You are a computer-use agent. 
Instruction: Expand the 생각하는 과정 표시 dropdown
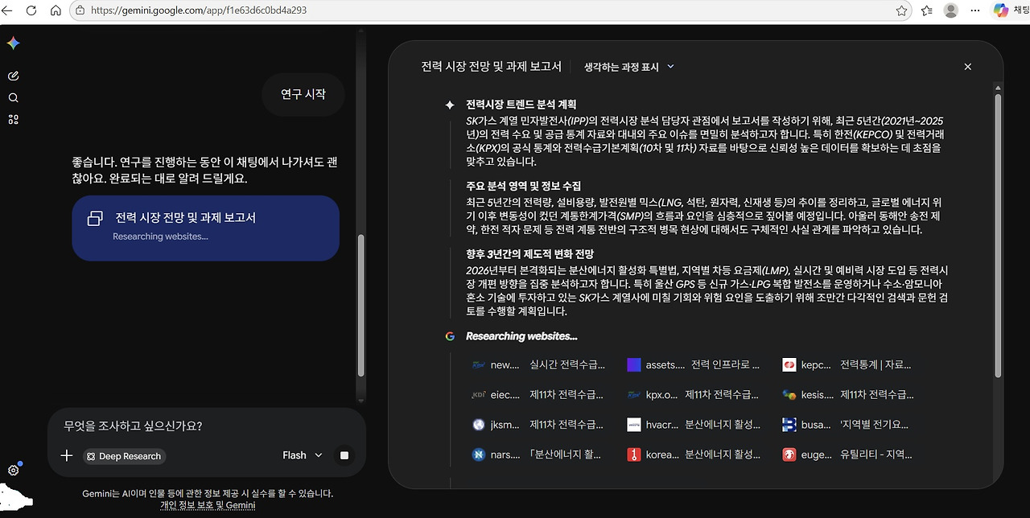(x=629, y=67)
